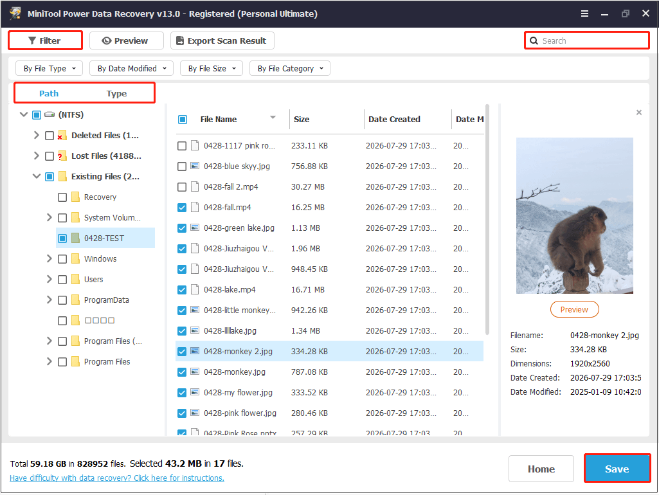Collapse the Existing Files tree node

36,177
